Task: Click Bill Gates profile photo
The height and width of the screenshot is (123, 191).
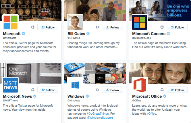Action: click(x=75, y=22)
